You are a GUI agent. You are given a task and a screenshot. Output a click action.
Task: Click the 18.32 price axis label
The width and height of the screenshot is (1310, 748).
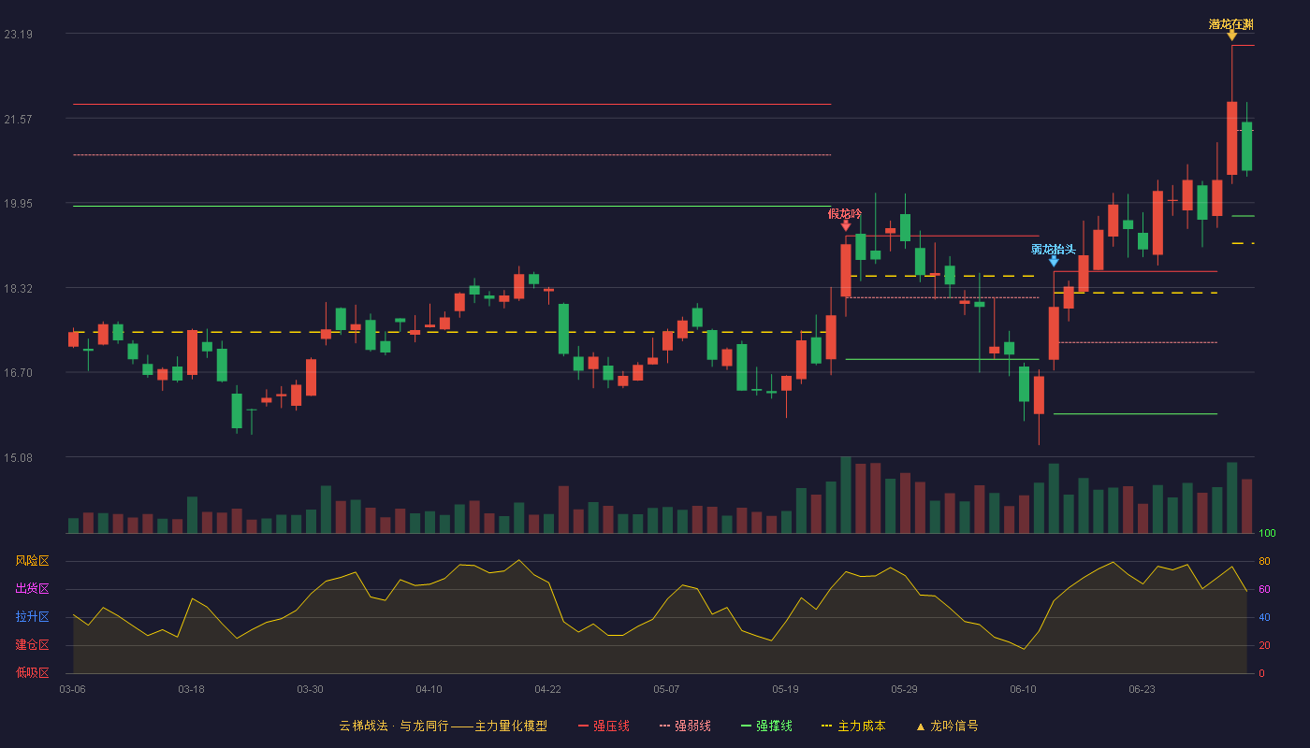(x=18, y=289)
